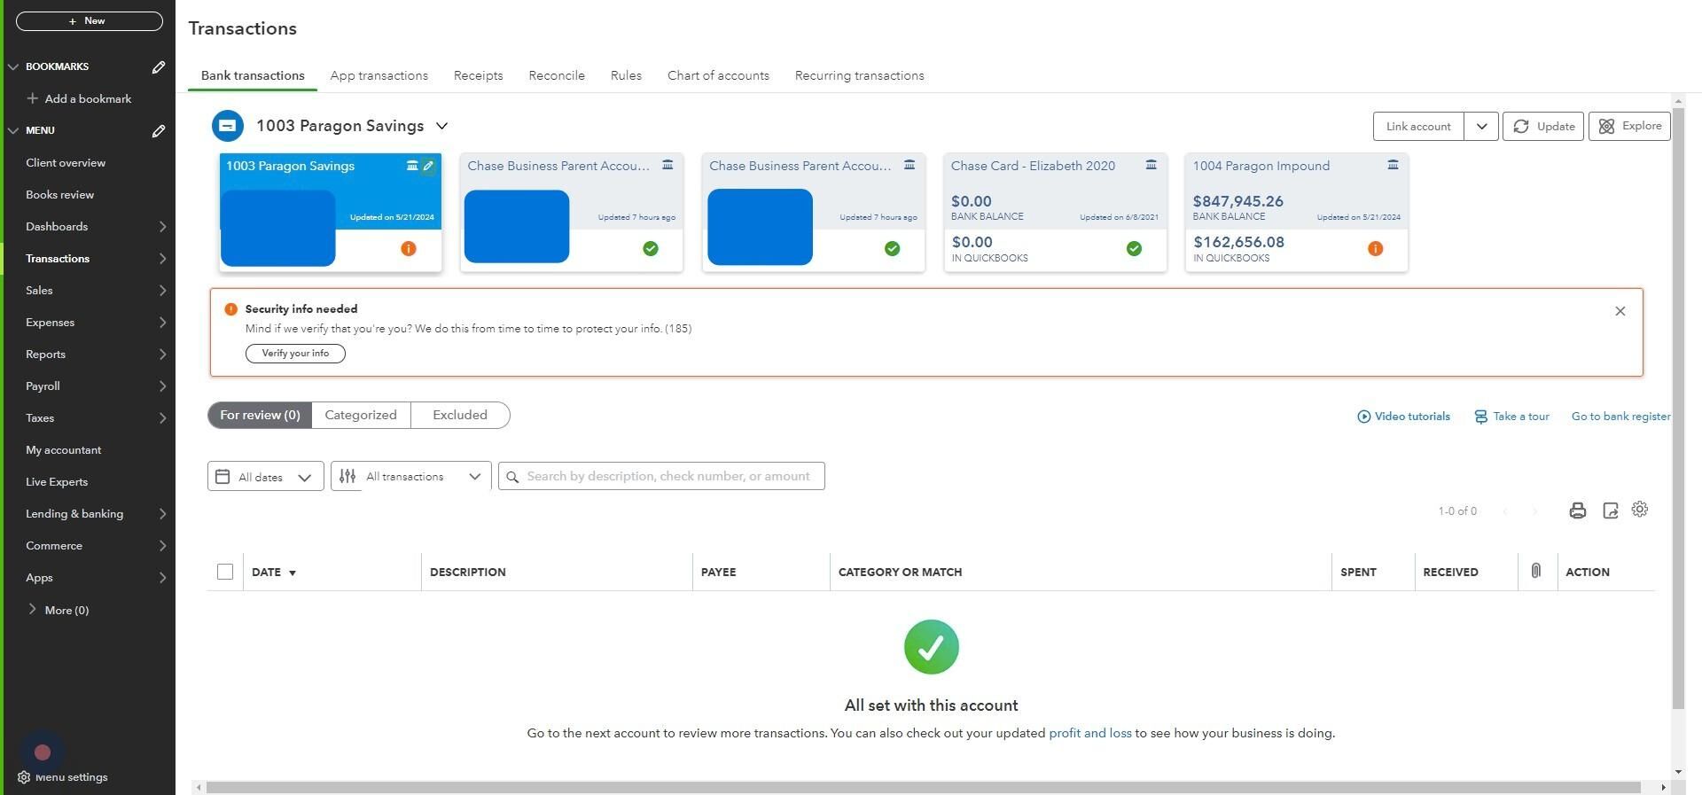The height and width of the screenshot is (795, 1702).
Task: Click the paperclip attachment column icon
Action: coord(1536,572)
